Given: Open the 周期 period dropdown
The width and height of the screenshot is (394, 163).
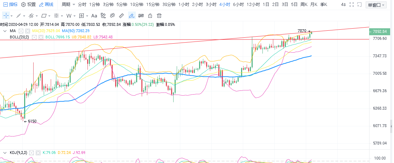Looking at the screenshot, I should tap(68, 4).
